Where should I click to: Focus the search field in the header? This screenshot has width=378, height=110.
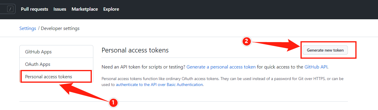[7, 9]
